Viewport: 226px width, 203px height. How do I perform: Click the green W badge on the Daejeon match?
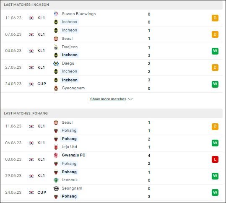[x=215, y=51]
